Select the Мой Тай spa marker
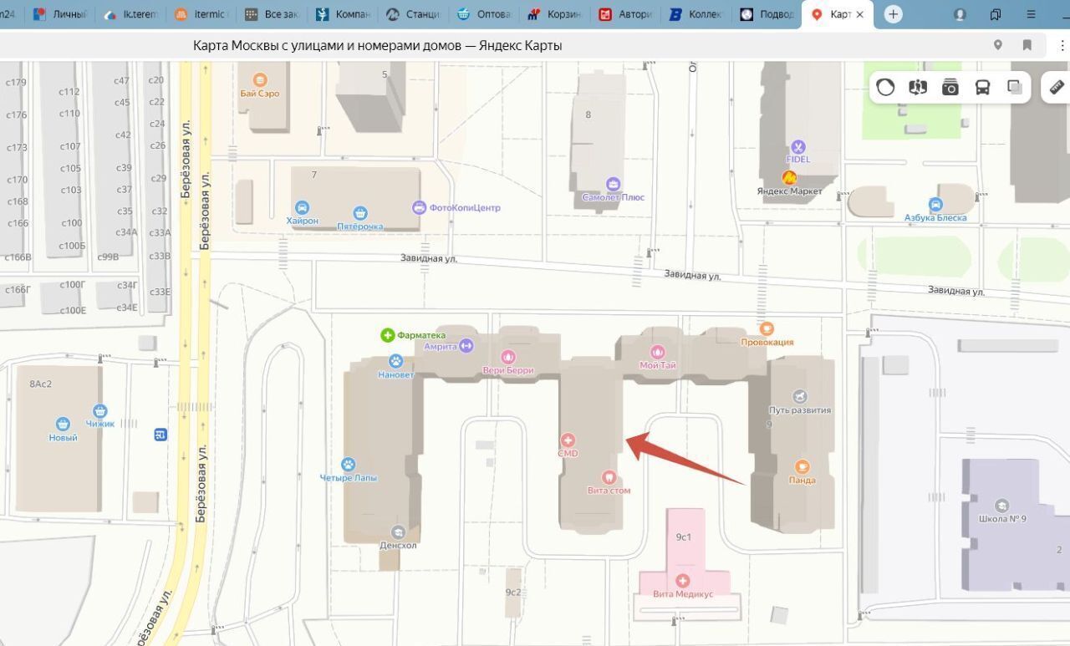The height and width of the screenshot is (646, 1070). coord(657,352)
